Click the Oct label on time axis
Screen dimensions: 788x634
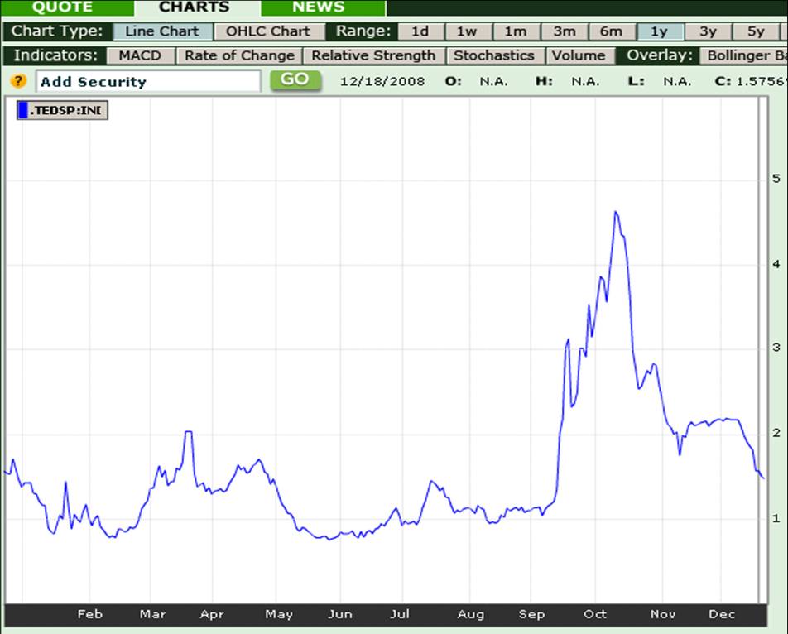(595, 614)
